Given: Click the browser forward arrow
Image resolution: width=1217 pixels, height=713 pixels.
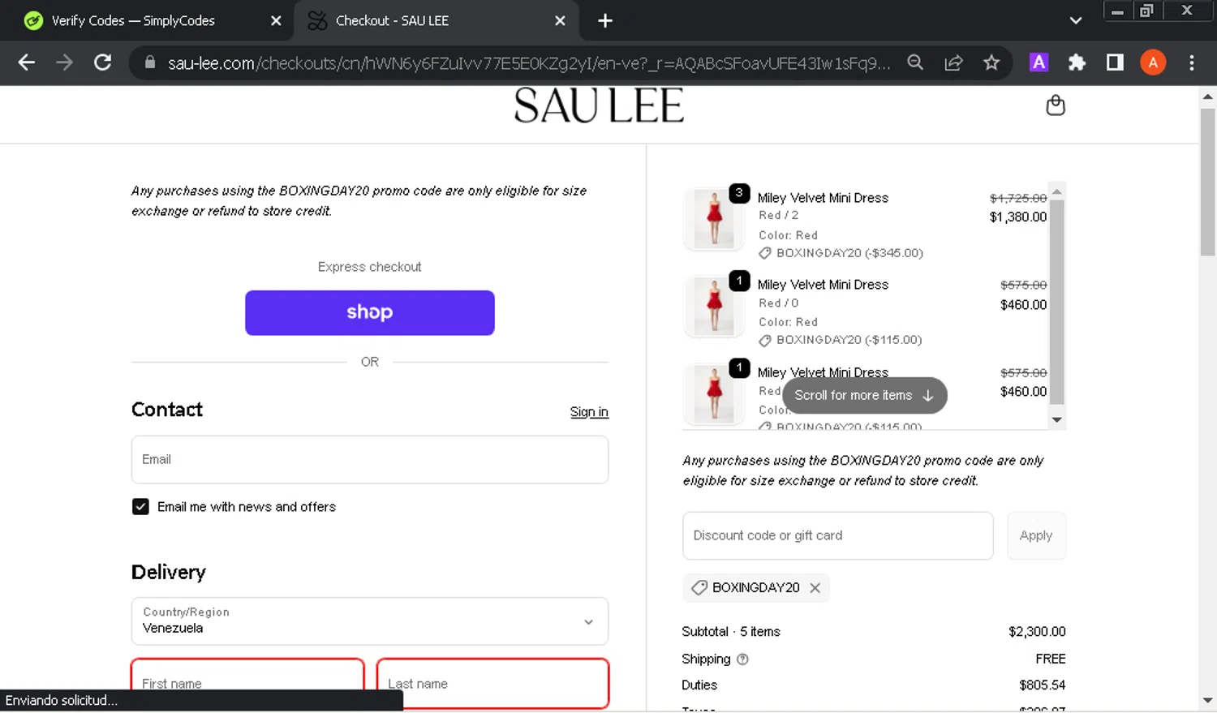Looking at the screenshot, I should click(64, 62).
